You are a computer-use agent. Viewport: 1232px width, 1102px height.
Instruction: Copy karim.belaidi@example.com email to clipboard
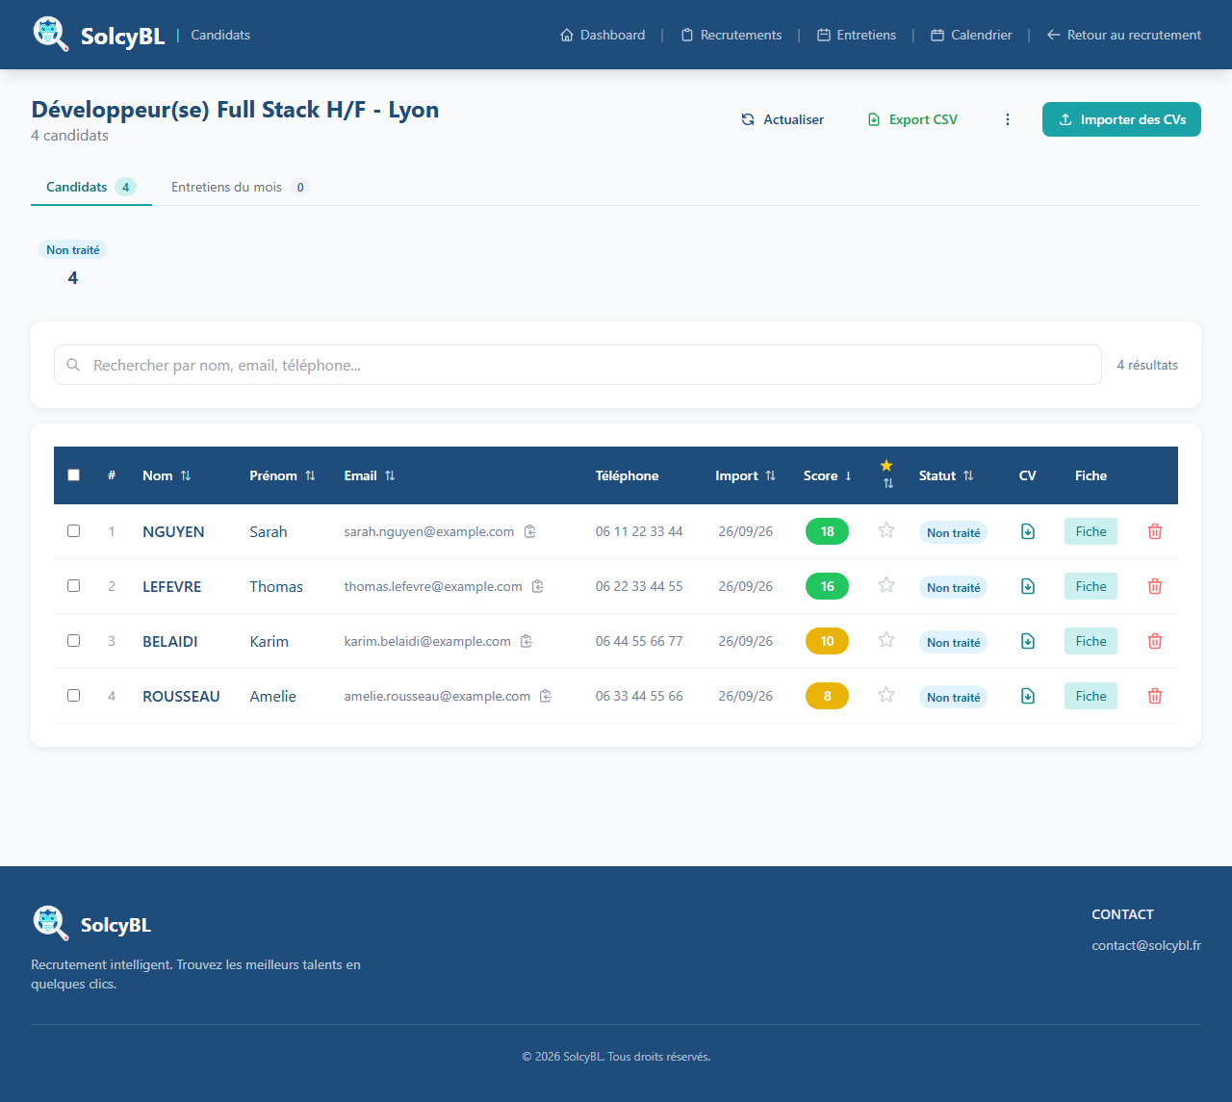(x=526, y=641)
